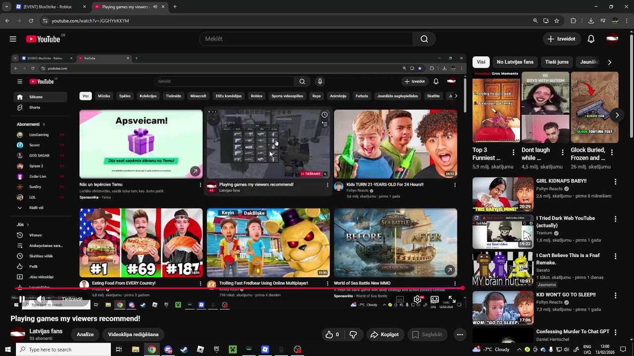634x356 pixels.
Task: Toggle subtitles in the video player
Action: (x=400, y=299)
